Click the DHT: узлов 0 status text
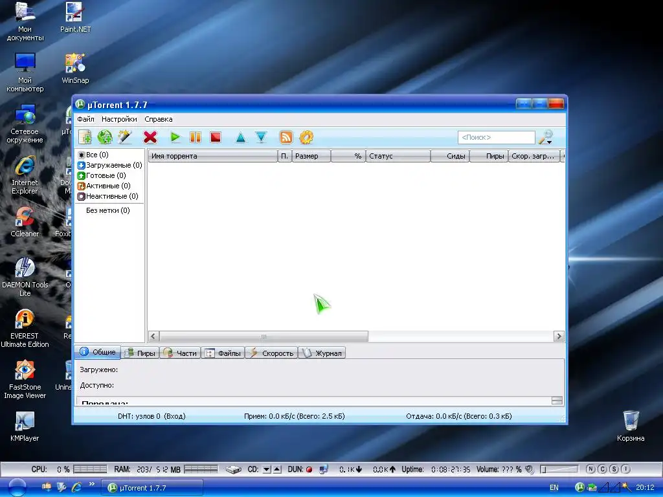The width and height of the screenshot is (663, 497). tap(152, 416)
